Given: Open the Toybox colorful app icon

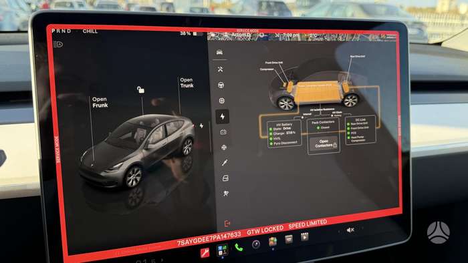Looking at the screenshot, I should (273, 241).
